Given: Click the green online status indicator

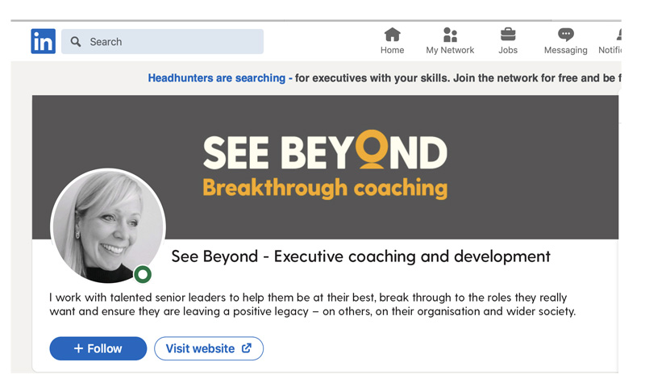Looking at the screenshot, I should click(x=144, y=274).
